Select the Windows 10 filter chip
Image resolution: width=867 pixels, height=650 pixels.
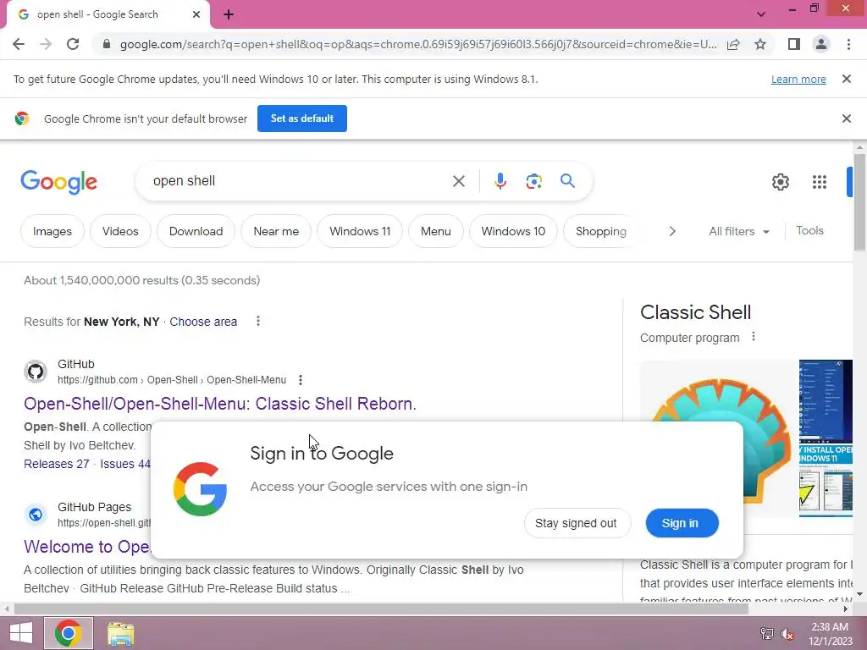[x=513, y=231]
